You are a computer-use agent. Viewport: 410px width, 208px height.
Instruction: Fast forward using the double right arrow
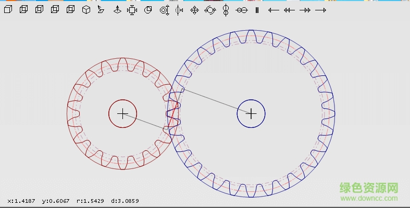(305, 9)
